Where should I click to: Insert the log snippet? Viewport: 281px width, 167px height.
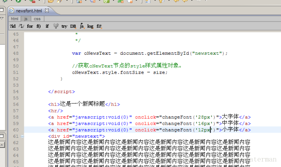[90, 26]
